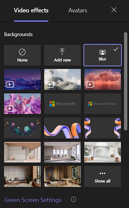Screen dimensions: 129x208
Task: Open Green Screen Settings link
Action: 33,200
